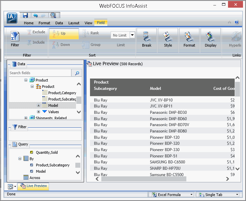Toggle the Rank option
Screen dimensions: 246x201
91,33
